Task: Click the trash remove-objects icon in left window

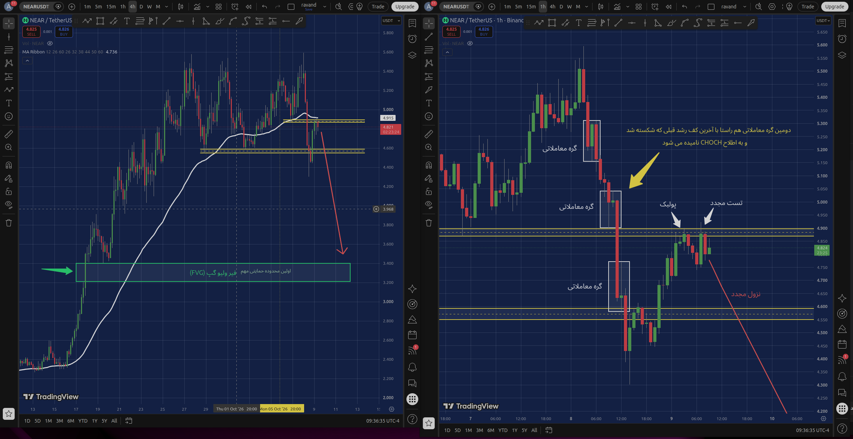Action: [x=9, y=223]
